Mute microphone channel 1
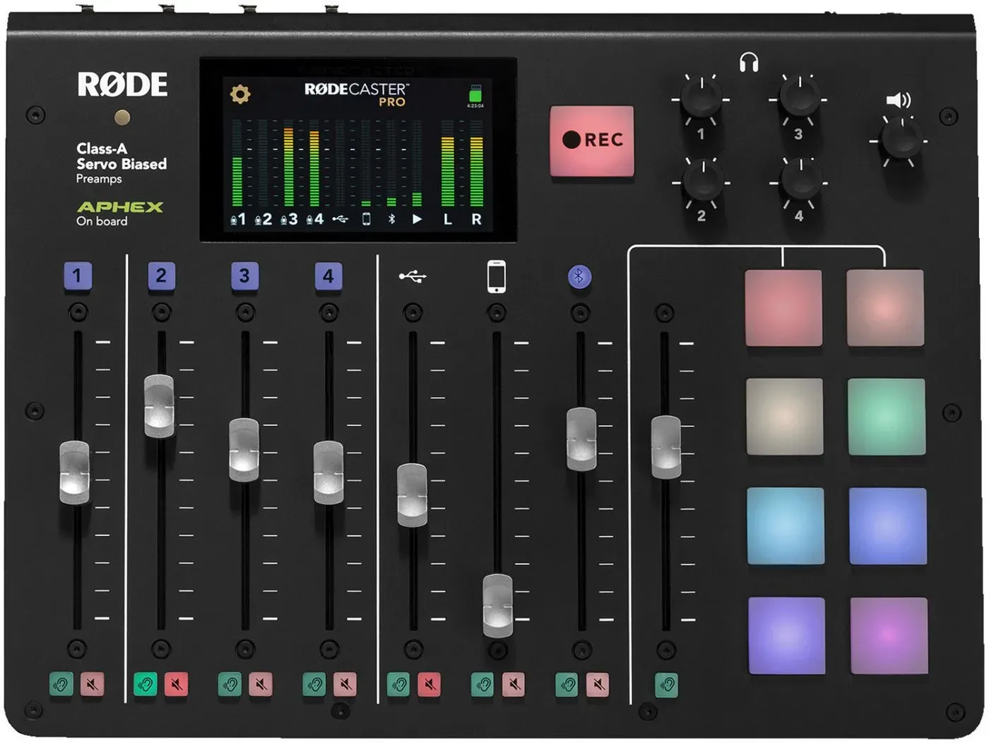Viewport: 989px width, 743px height. [x=92, y=684]
